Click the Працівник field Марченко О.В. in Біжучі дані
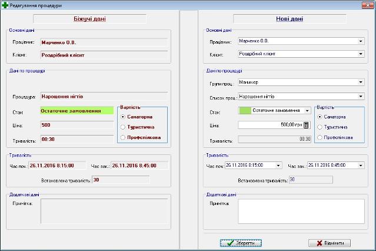 click(104, 42)
